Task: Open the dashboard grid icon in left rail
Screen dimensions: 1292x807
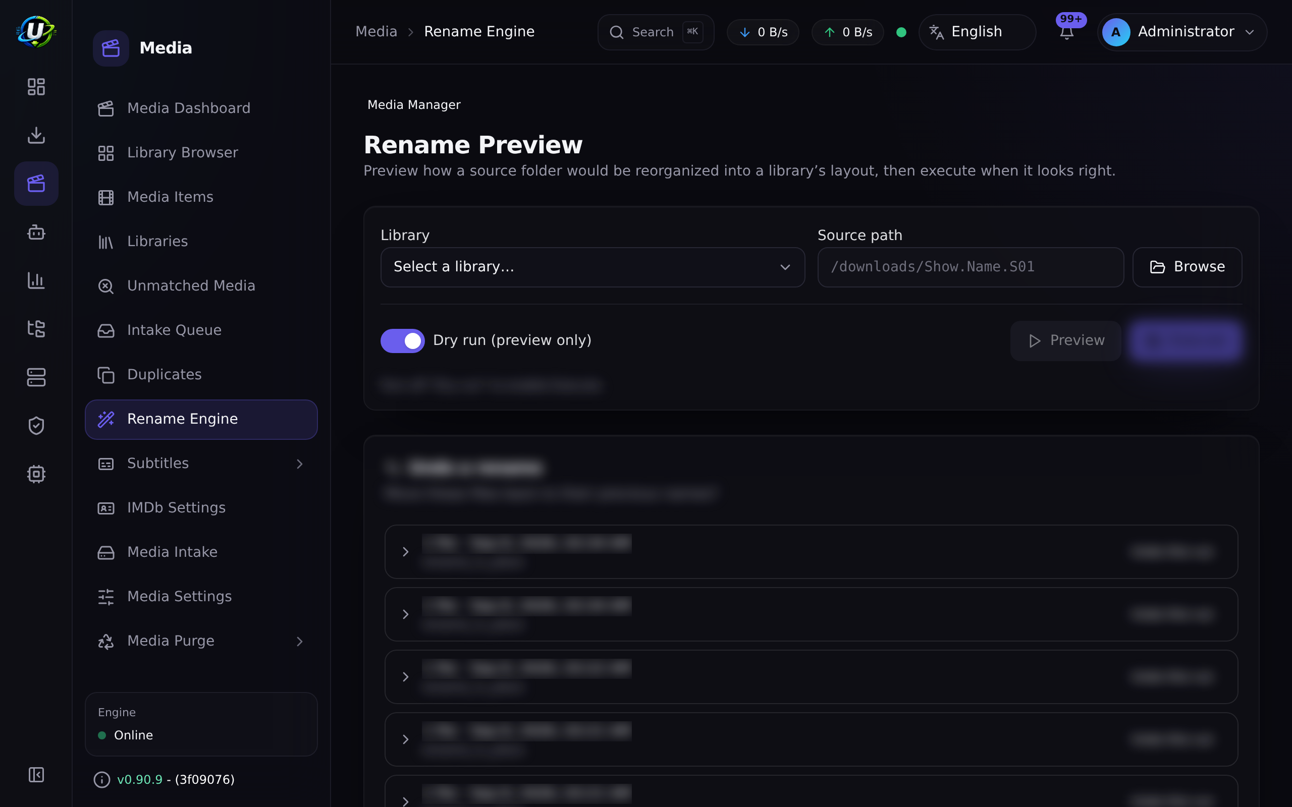Action: point(36,86)
